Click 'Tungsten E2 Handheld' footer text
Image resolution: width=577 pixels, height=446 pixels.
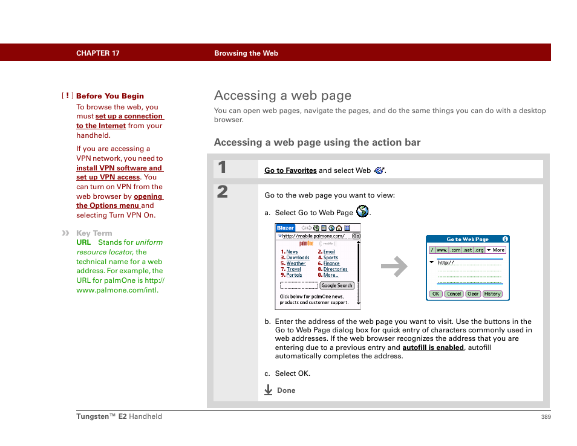tap(119, 416)
